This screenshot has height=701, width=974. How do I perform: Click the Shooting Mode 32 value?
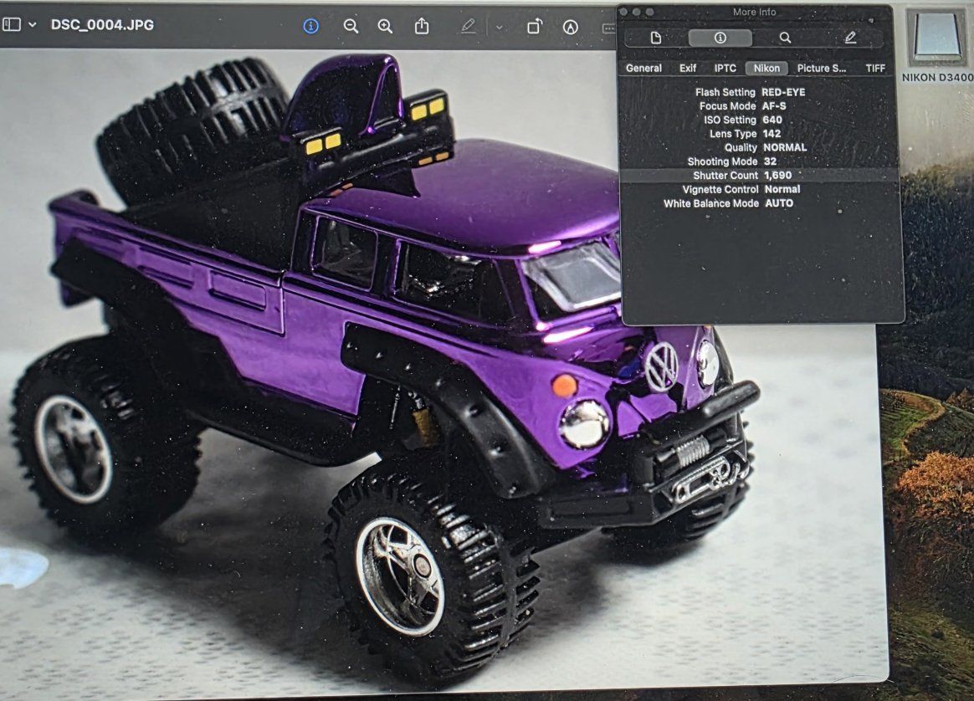coord(771,161)
